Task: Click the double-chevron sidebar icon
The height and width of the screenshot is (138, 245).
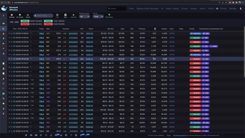Action: point(3,23)
